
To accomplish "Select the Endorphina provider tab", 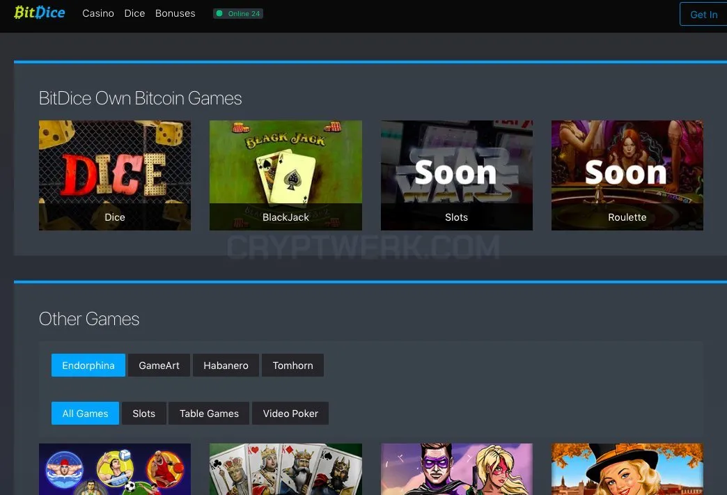I will click(x=88, y=366).
